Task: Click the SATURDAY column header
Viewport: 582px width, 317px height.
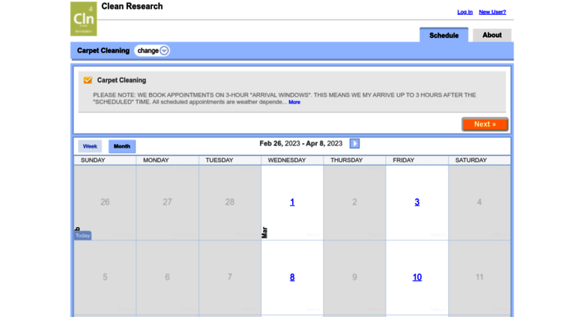Action: tap(471, 160)
